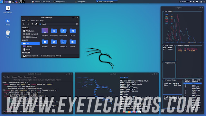Image resolution: width=206 pixels, height=116 pixels.
Task: Go forward in File Manager
Action: point(28,24)
